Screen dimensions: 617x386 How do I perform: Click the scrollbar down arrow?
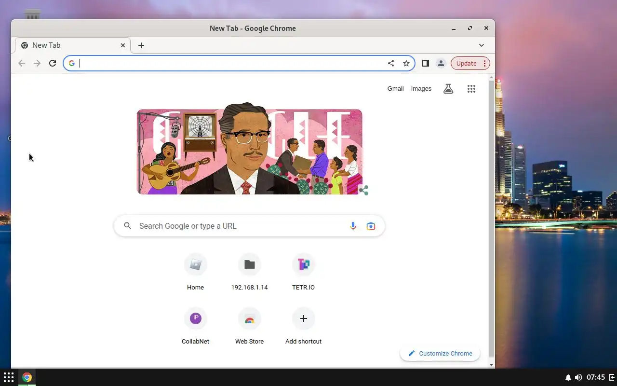(491, 365)
